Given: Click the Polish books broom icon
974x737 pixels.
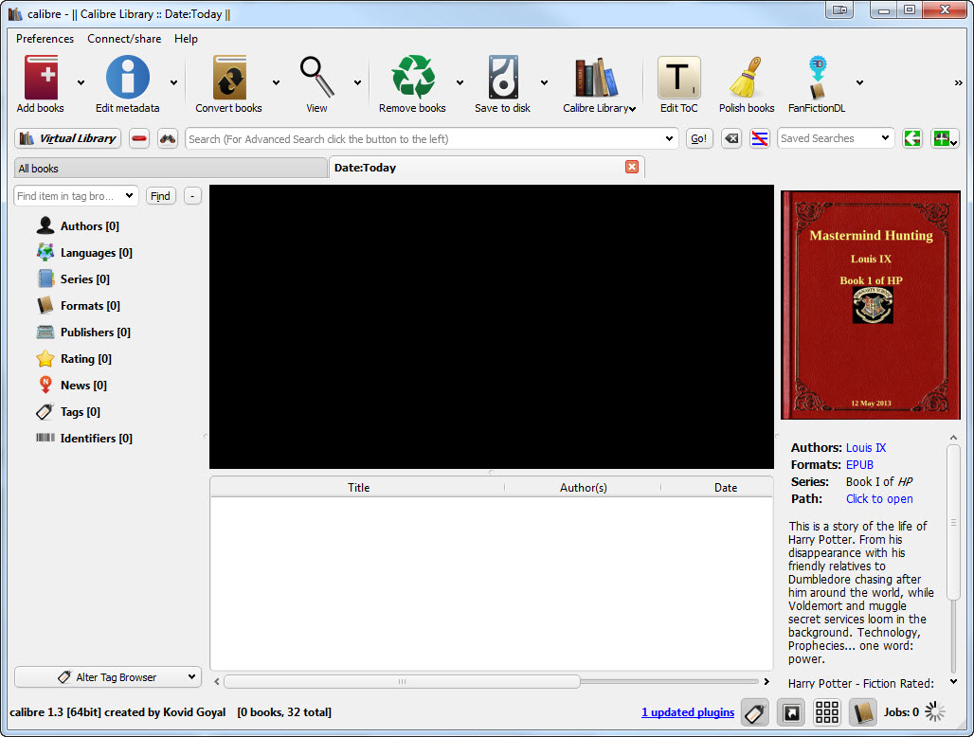Looking at the screenshot, I should click(x=747, y=78).
